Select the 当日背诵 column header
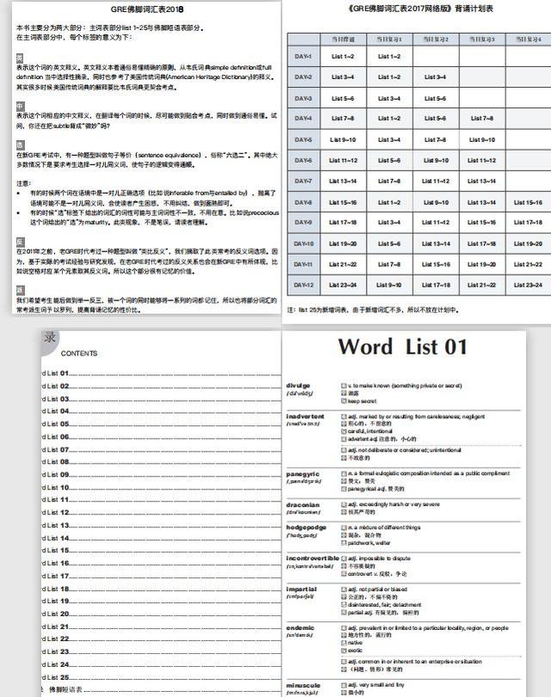Screen dimensions: 551x697 [x=344, y=39]
